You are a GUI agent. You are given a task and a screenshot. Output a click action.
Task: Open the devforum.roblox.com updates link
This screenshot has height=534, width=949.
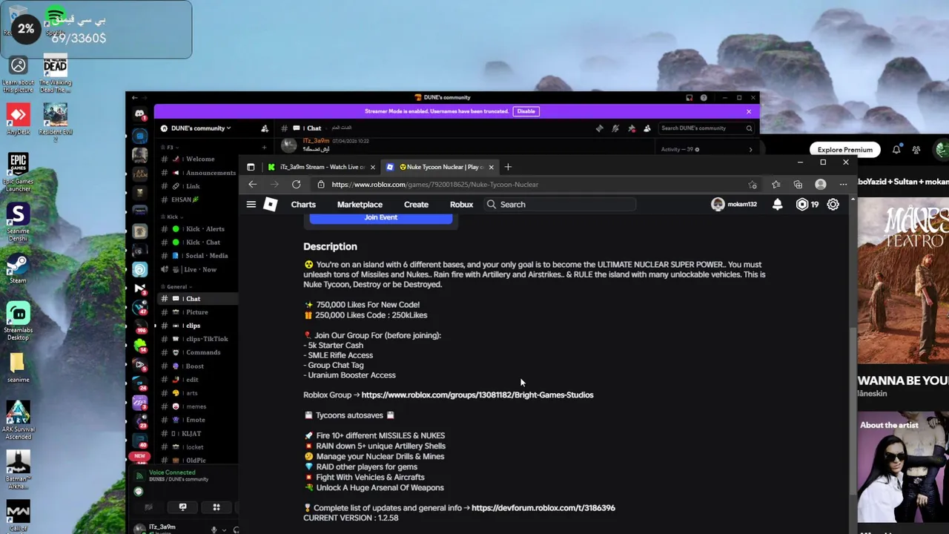click(x=543, y=508)
